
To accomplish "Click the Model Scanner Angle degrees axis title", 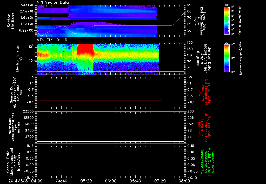I will pyautogui.click(x=204, y=59).
